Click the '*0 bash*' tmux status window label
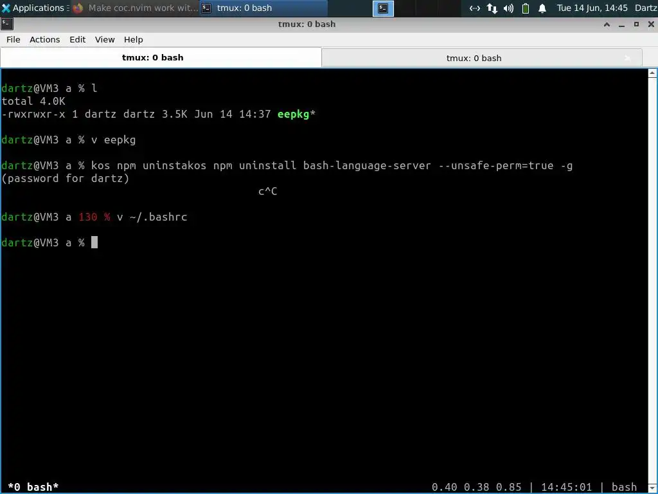 coord(33,487)
